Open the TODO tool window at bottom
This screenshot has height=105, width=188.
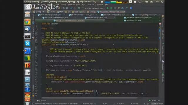[41, 101]
